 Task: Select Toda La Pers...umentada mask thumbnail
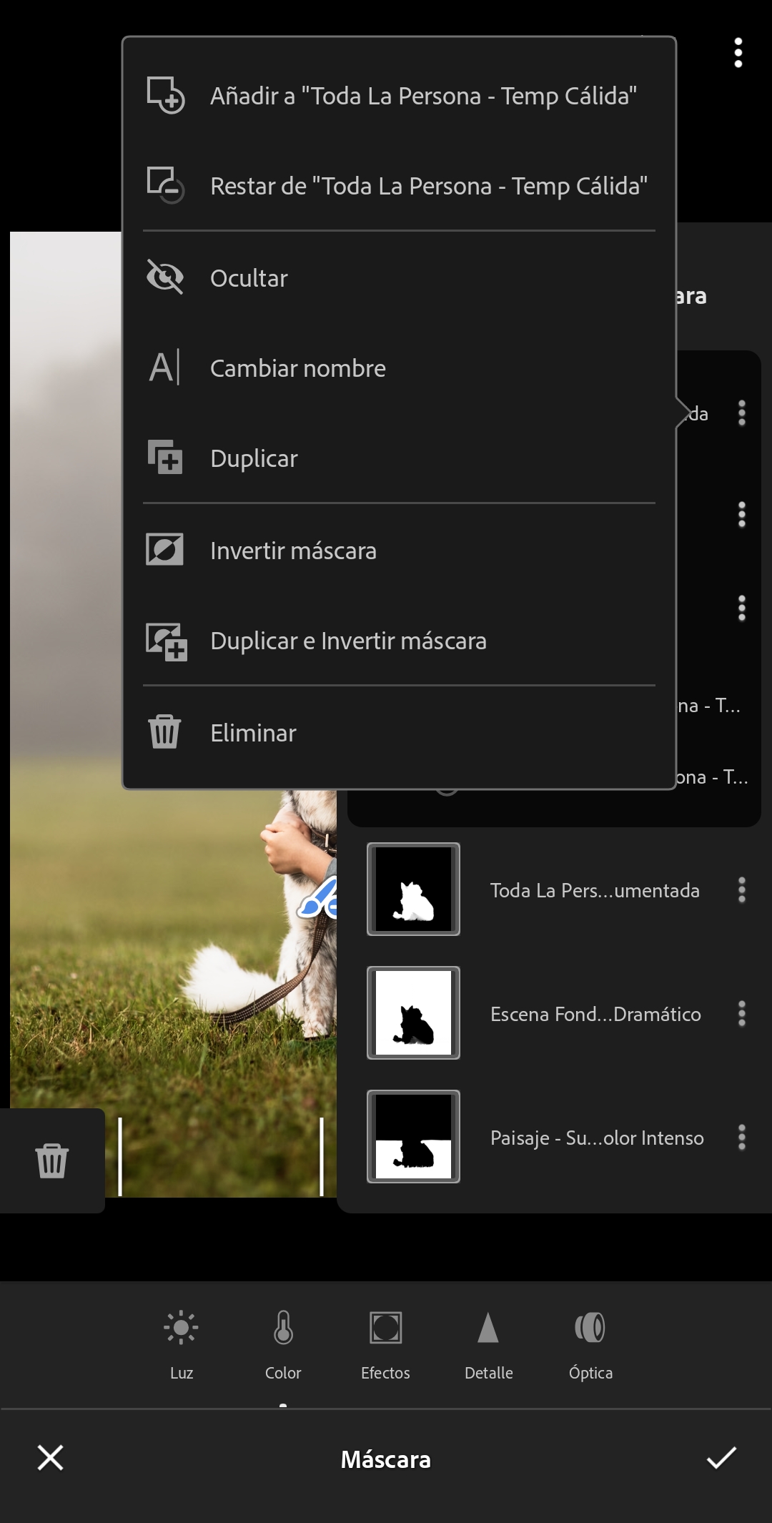413,889
